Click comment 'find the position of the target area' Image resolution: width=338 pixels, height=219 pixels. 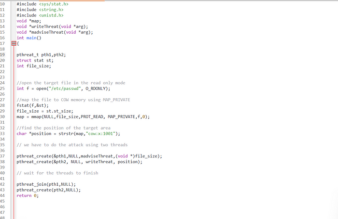coord(63,128)
